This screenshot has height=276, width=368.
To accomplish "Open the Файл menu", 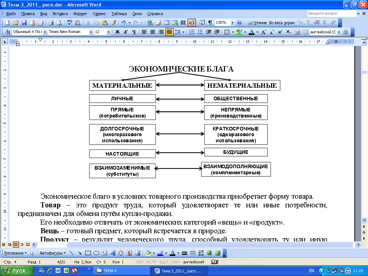I will tap(11, 14).
